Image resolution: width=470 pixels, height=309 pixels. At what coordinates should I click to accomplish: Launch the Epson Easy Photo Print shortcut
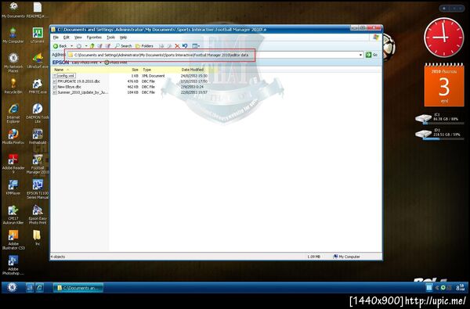(x=38, y=214)
